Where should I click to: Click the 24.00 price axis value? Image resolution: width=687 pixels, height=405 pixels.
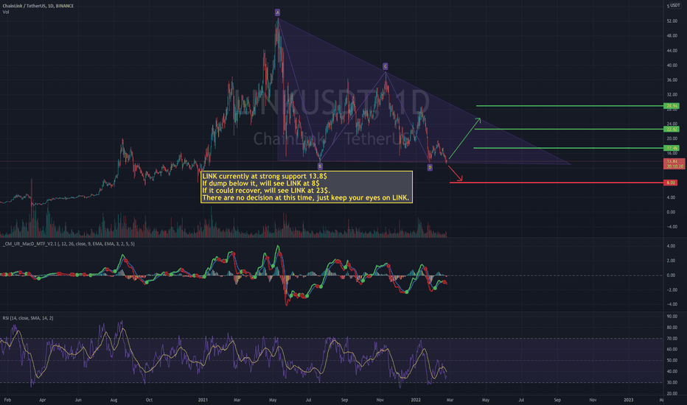[x=672, y=124]
